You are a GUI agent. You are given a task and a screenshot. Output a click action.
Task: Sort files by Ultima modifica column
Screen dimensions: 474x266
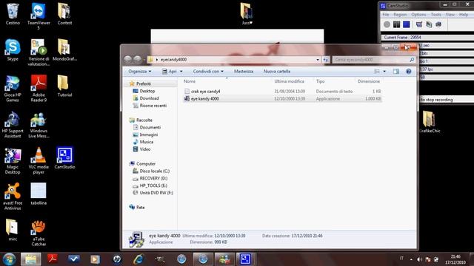[x=290, y=81]
